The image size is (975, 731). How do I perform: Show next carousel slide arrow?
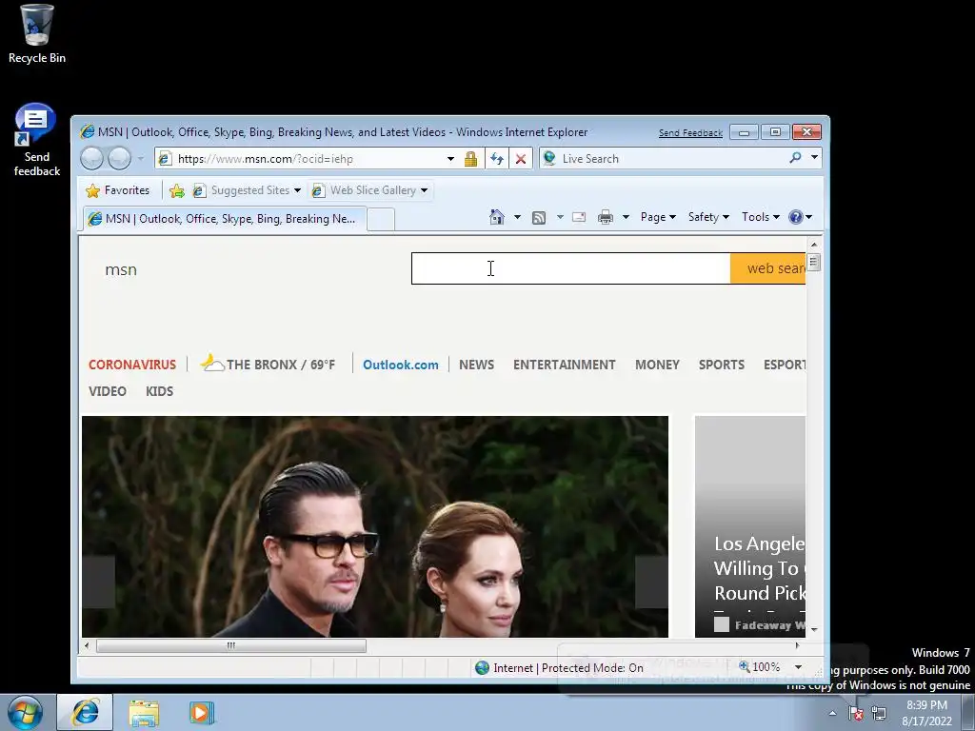tap(651, 582)
